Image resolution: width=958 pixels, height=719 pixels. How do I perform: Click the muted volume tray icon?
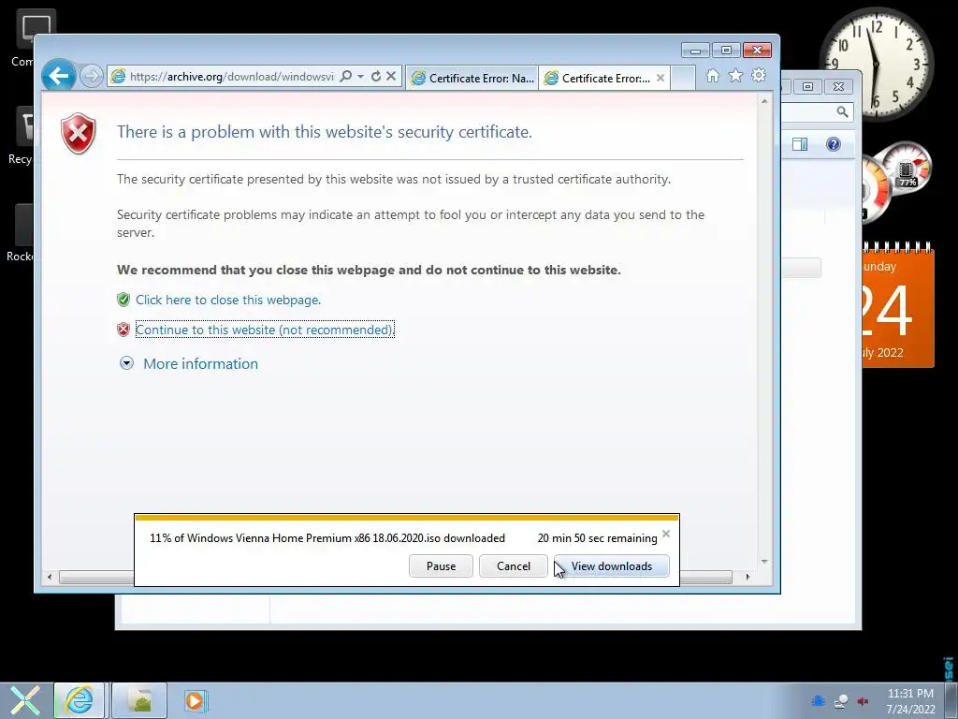click(x=864, y=701)
